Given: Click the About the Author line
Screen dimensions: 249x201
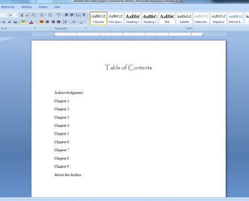Looking at the screenshot, I should pyautogui.click(x=68, y=175).
